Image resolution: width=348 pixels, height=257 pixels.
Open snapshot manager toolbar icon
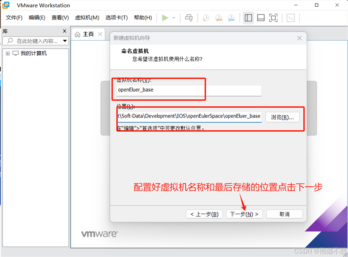(231, 18)
